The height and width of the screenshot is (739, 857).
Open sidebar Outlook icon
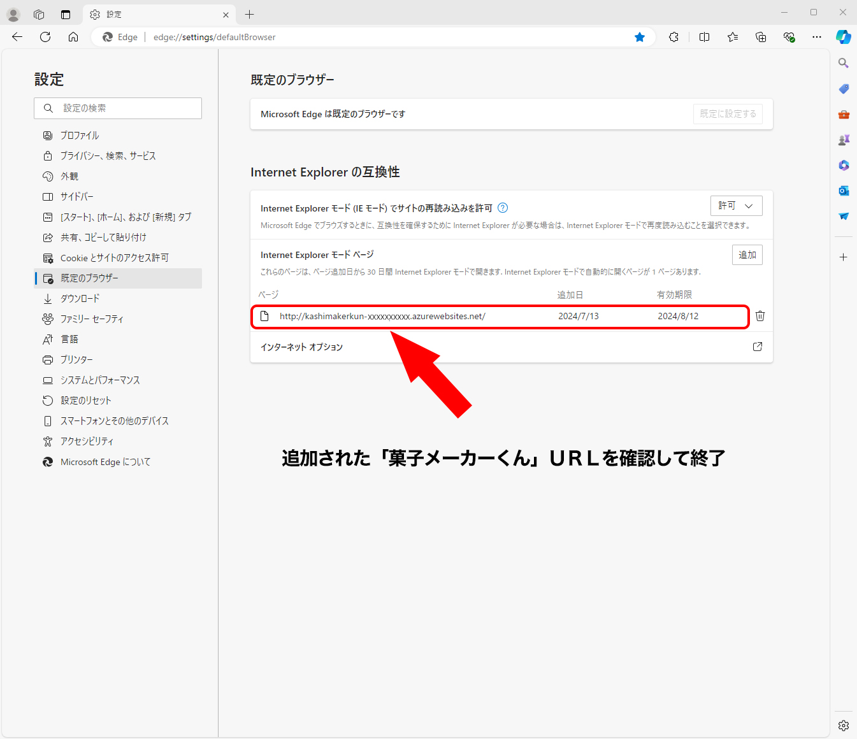(844, 190)
